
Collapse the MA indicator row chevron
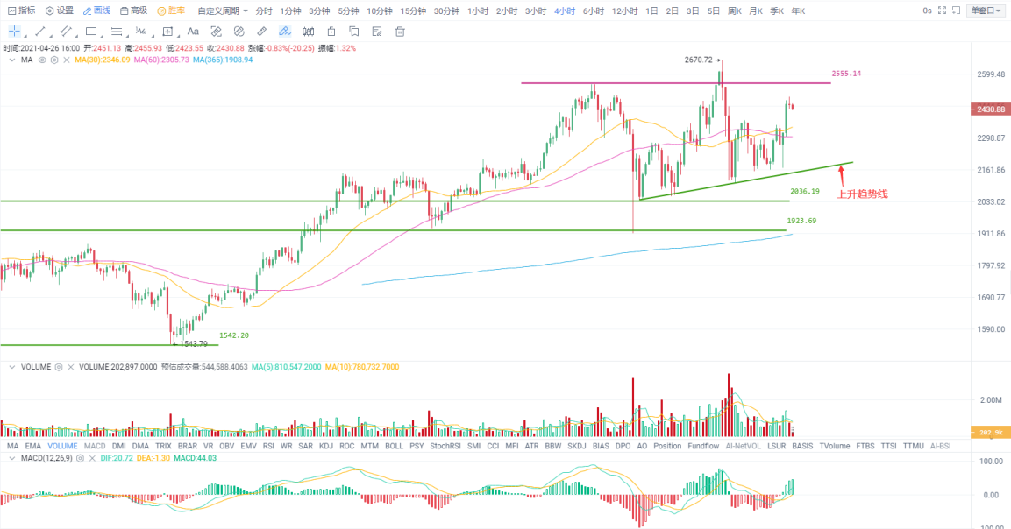11,60
